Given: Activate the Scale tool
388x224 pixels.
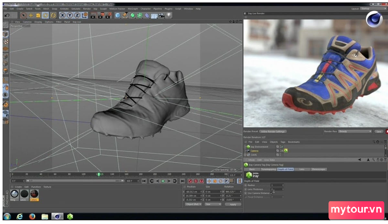Looking at the screenshot, I should tap(38, 15).
